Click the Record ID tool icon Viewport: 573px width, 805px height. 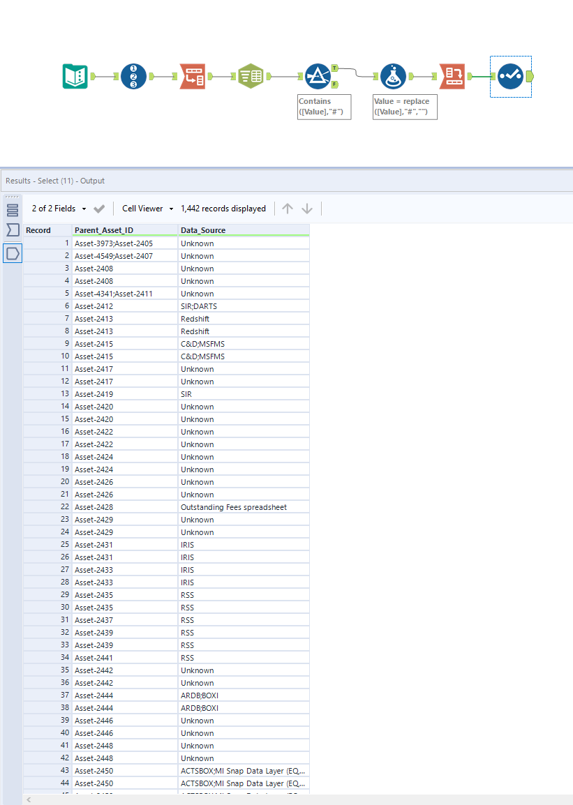tap(134, 76)
